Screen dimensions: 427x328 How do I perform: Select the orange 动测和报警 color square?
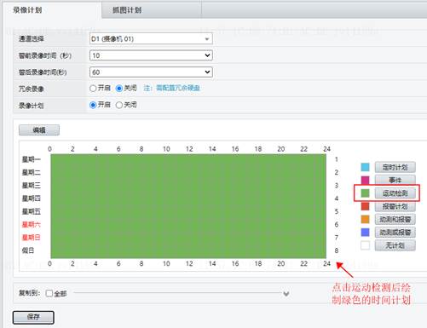coord(365,219)
